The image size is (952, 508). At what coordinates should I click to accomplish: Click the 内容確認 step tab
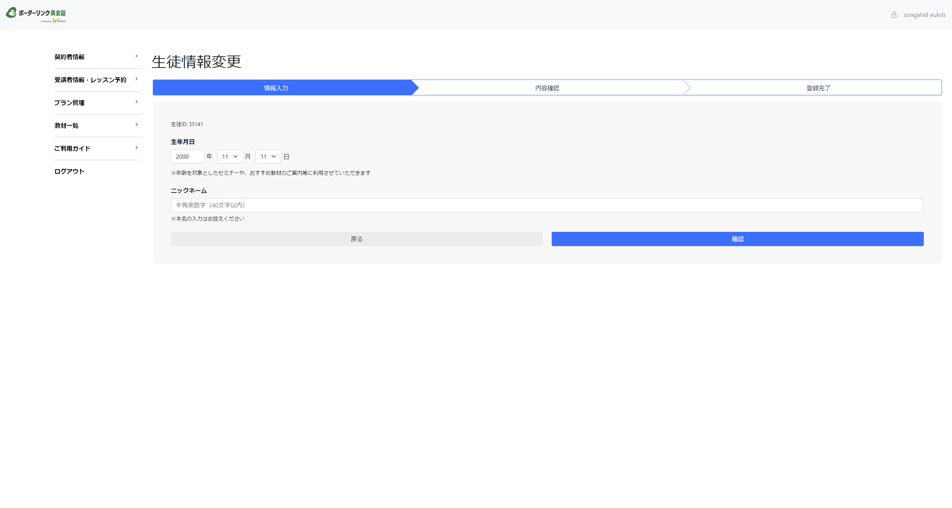click(547, 88)
